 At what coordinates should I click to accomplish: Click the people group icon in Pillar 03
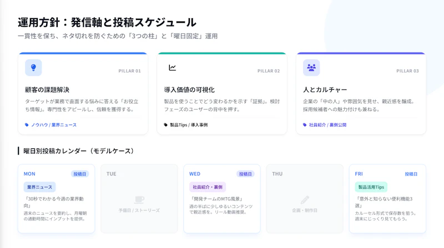[x=311, y=68]
